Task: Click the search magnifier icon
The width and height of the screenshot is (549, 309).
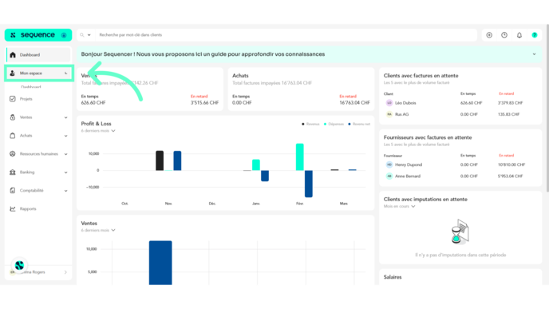Action: tap(82, 35)
